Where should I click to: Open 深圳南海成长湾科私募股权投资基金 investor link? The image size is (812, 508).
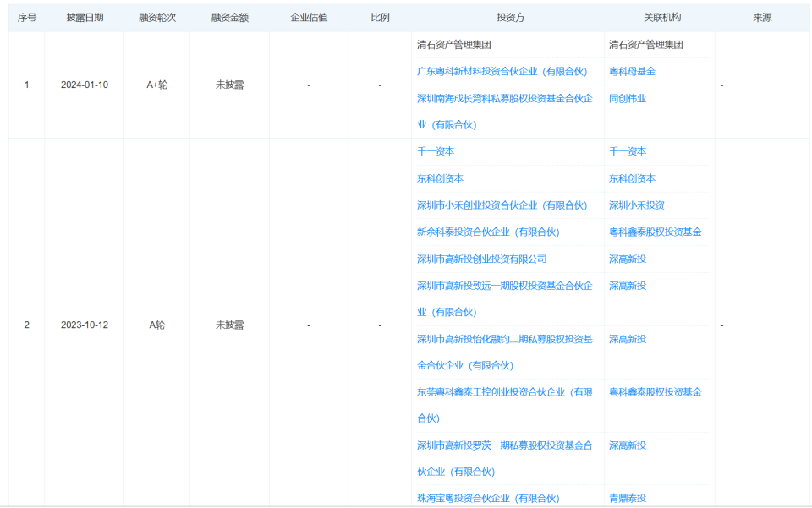click(x=504, y=112)
